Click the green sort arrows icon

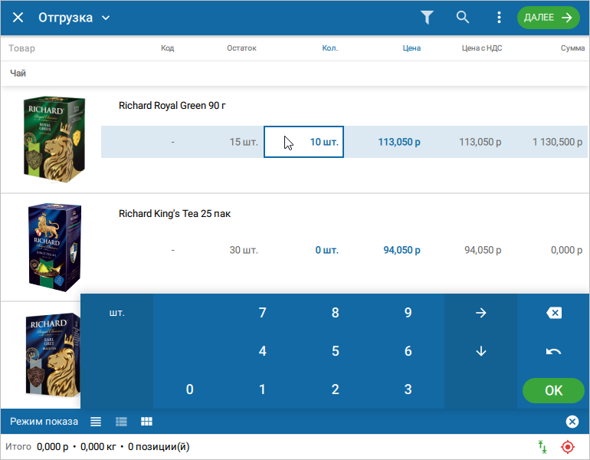[542, 447]
